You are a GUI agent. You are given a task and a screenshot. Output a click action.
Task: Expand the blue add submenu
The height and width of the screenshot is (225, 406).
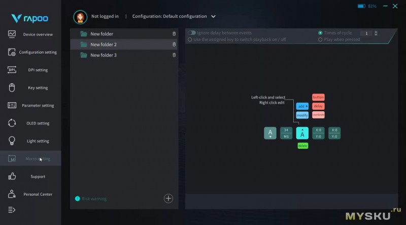tap(302, 106)
